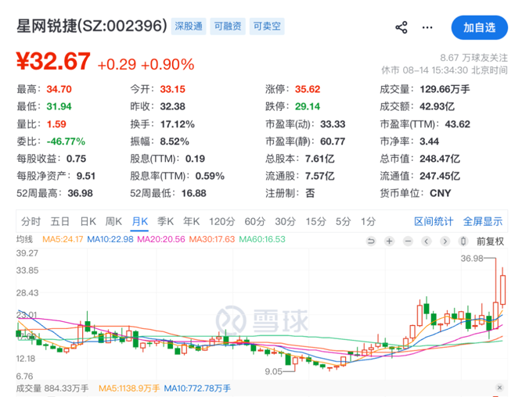Click the 货币单位 value CNY

[440, 193]
